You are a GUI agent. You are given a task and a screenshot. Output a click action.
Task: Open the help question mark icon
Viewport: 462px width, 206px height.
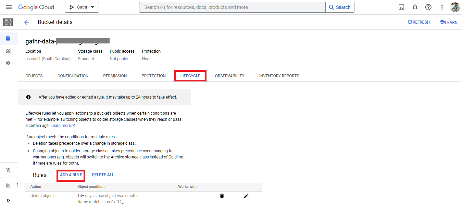click(x=428, y=7)
